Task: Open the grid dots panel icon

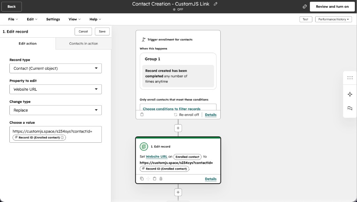Action: tap(350, 78)
